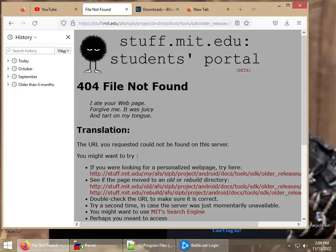The image size is (336, 252).
Task: Maximize the Firefox window
Action: click(x=288, y=5)
